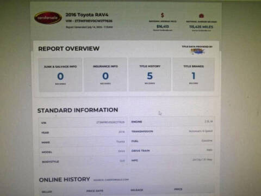Open the Title History records card
Viewport: 261px width, 196px height.
click(150, 75)
